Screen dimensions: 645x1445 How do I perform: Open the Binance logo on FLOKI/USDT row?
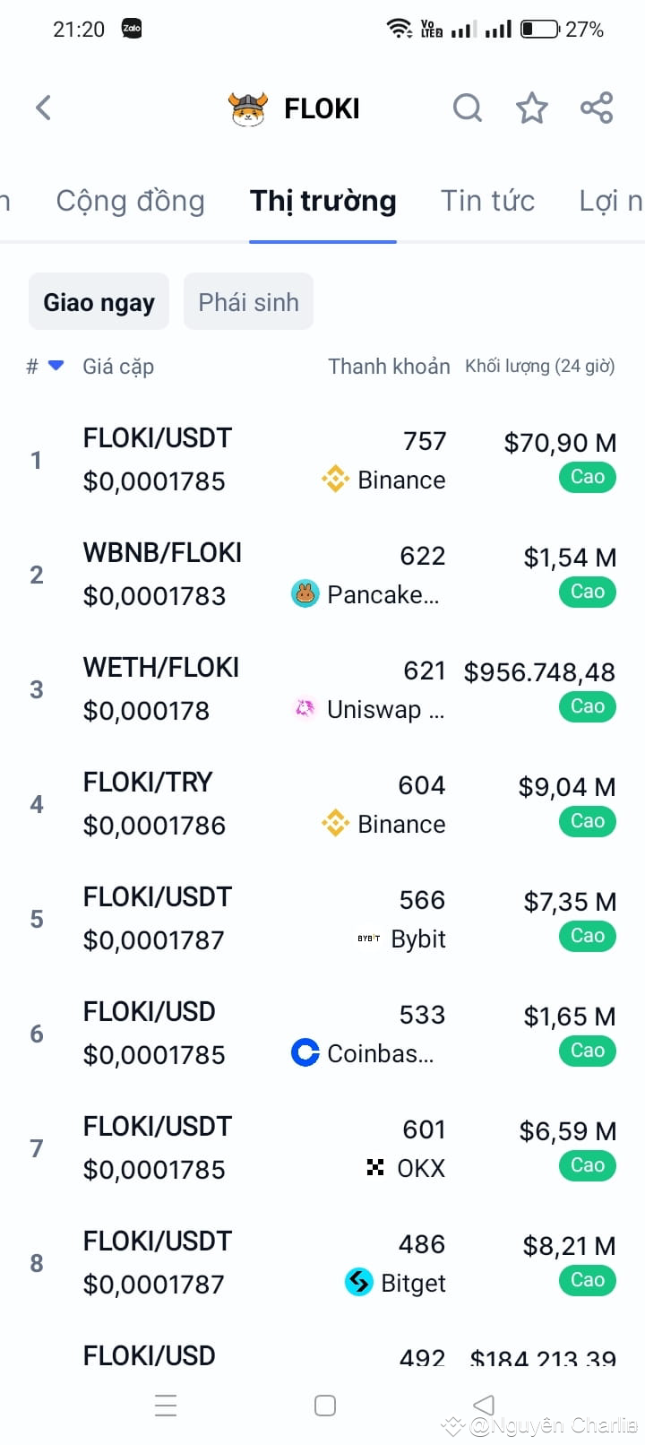tap(335, 480)
